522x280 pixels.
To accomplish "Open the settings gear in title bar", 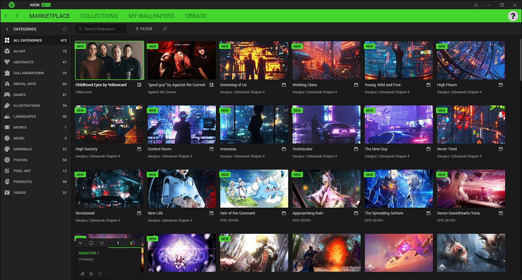I will [476, 5].
